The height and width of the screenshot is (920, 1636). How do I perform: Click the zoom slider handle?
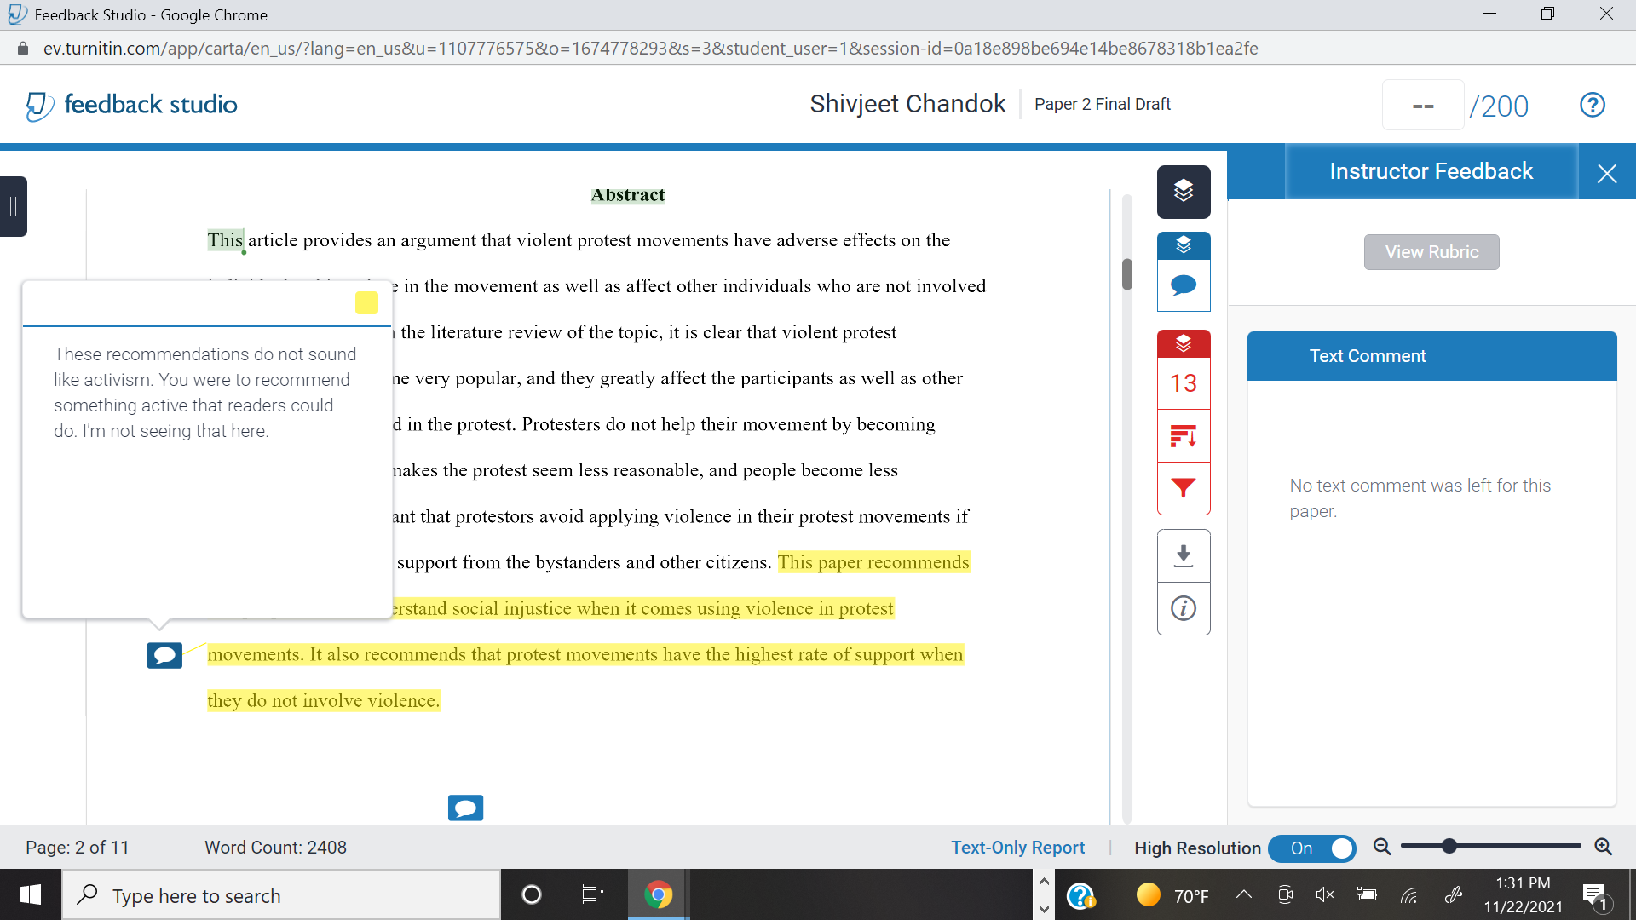pyautogui.click(x=1449, y=846)
